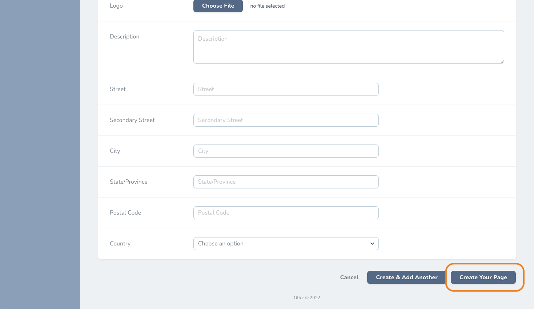The image size is (534, 309).
Task: Focus the State/Province input box
Action: click(x=286, y=182)
